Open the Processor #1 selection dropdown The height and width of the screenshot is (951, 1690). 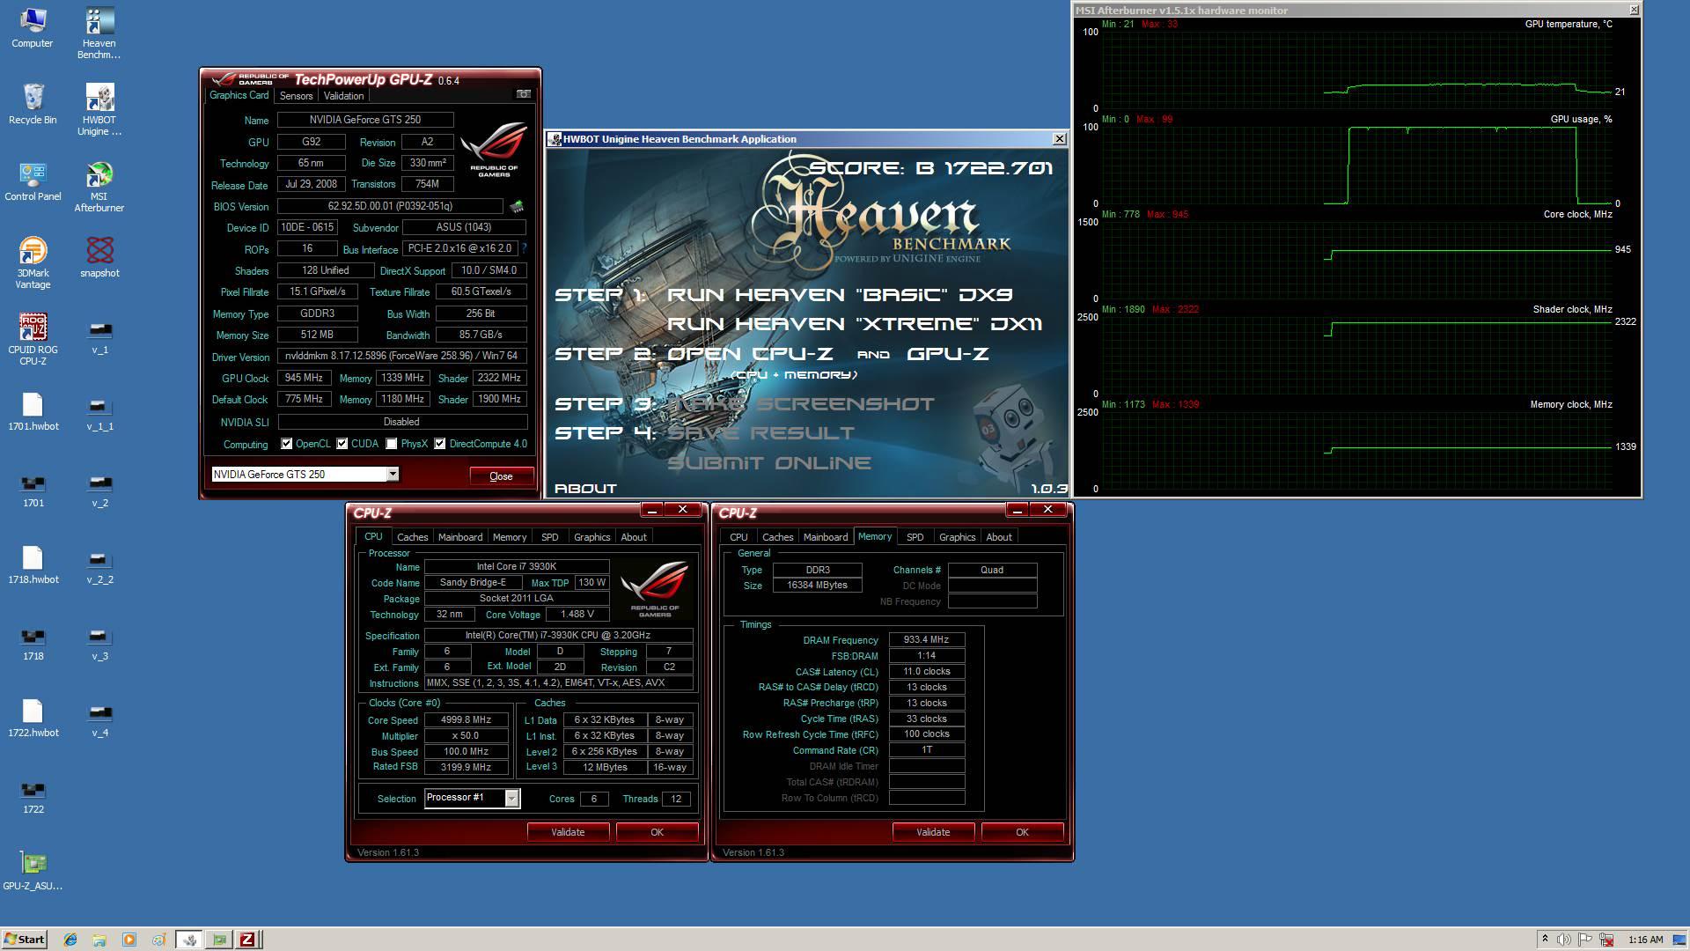(511, 798)
